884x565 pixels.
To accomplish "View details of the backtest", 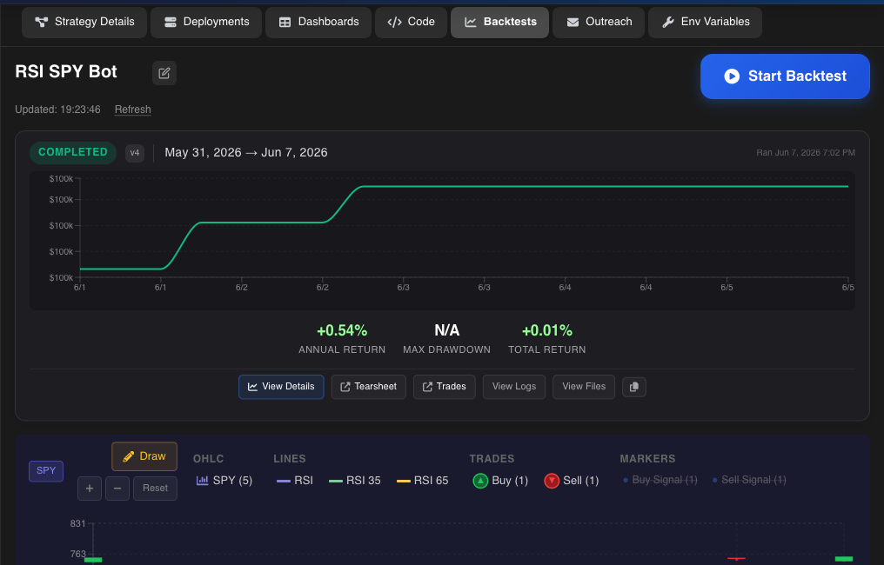I will pos(281,387).
